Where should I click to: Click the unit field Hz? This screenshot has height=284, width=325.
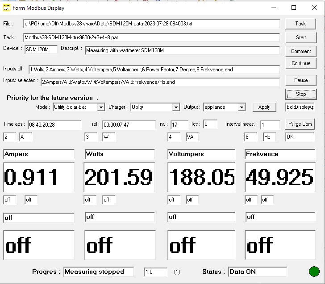(x=270, y=137)
